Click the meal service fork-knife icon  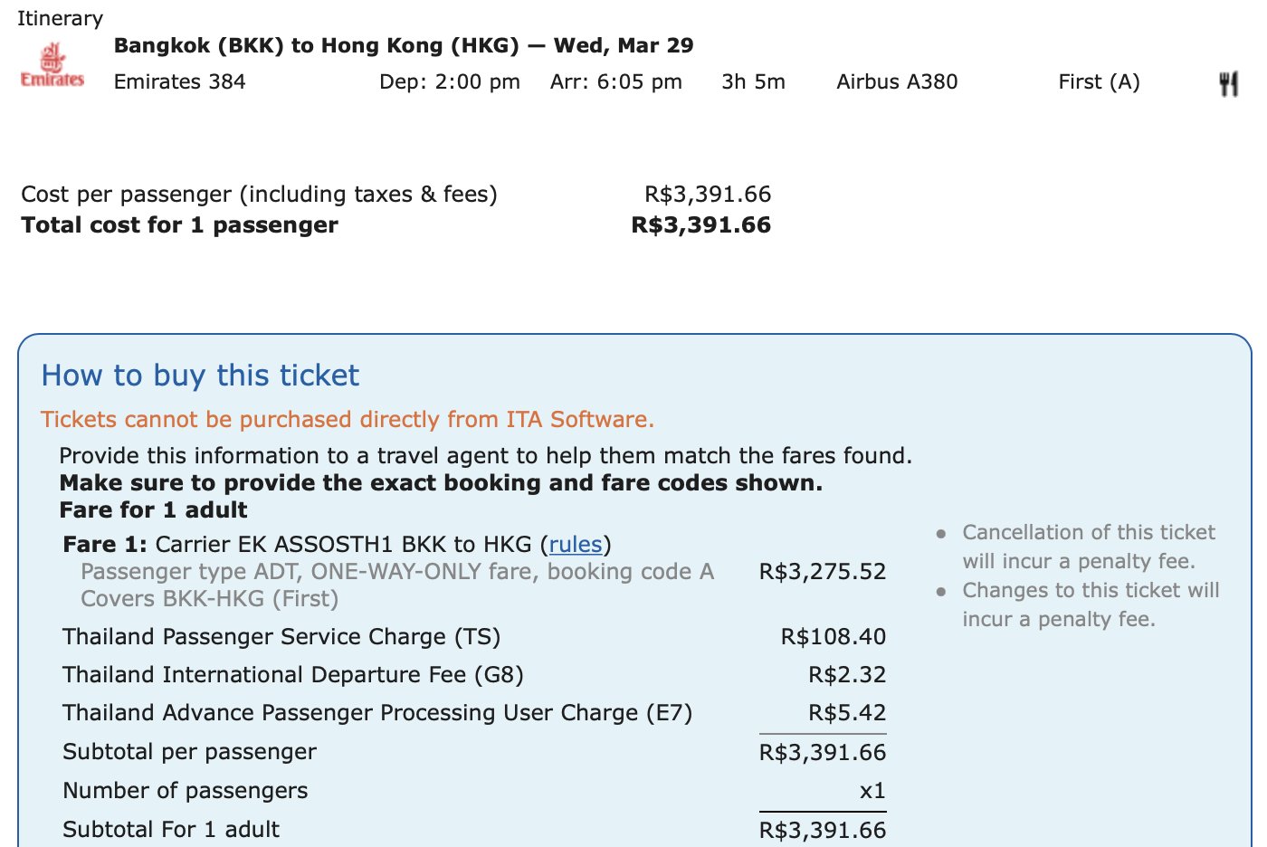click(x=1228, y=84)
